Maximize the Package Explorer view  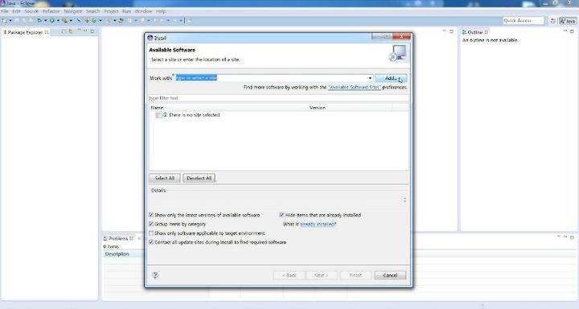pos(92,31)
